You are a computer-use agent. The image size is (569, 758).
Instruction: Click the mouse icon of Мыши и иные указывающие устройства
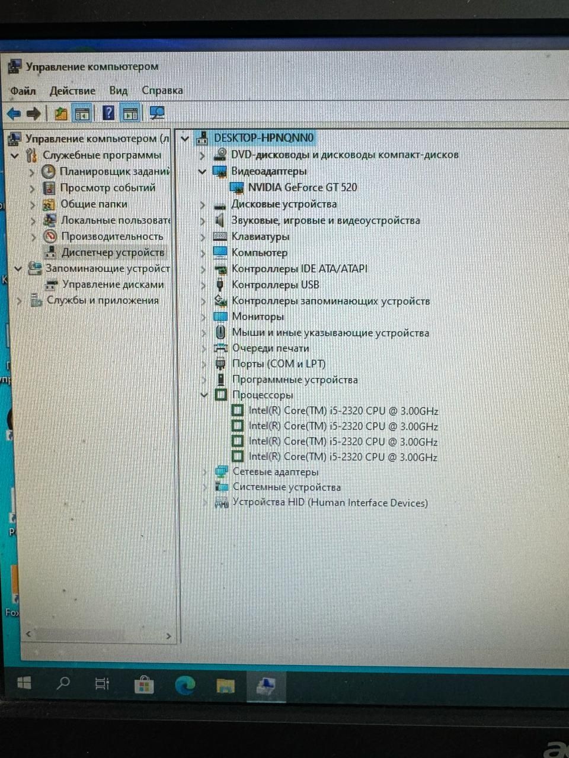coord(220,333)
